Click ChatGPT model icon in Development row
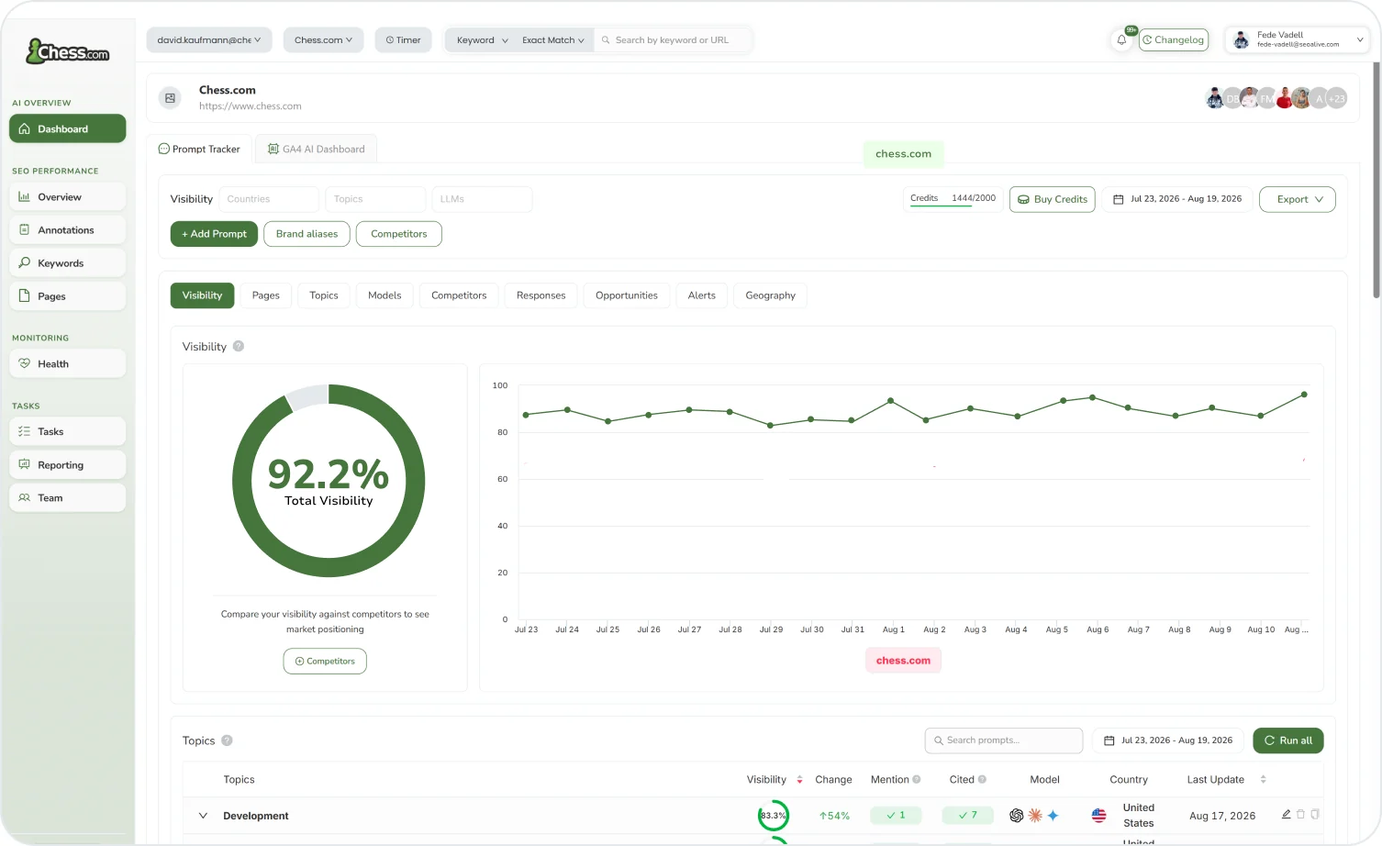The height and width of the screenshot is (846, 1382). (1017, 816)
